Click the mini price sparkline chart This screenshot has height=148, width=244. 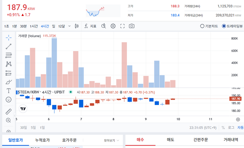(103, 11)
